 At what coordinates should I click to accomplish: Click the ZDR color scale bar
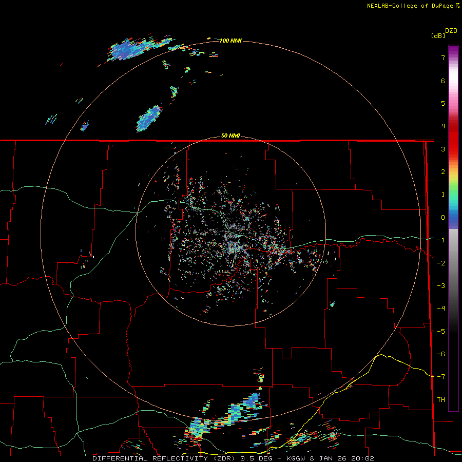(453, 228)
